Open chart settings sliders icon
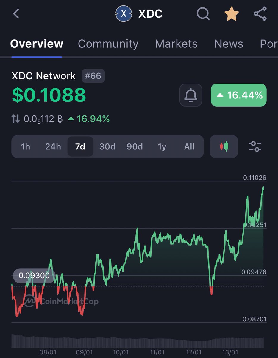 coord(255,146)
